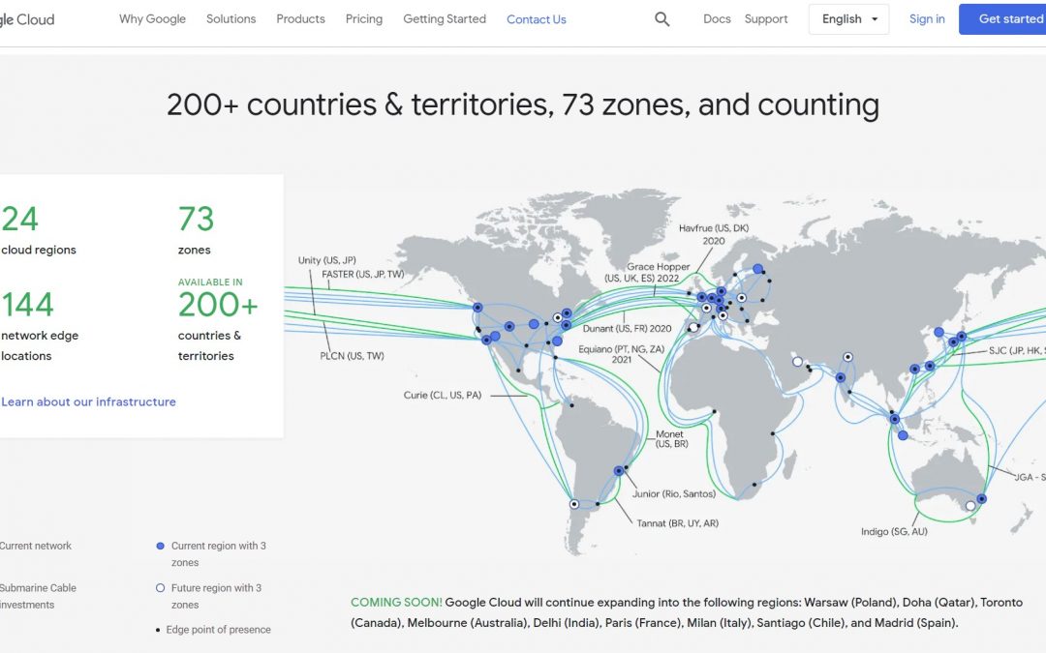This screenshot has width=1046, height=653.
Task: Click the Grace Hopper cable label
Action: click(648, 273)
